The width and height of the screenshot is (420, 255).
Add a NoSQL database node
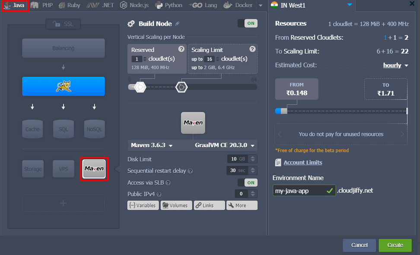[x=94, y=129]
